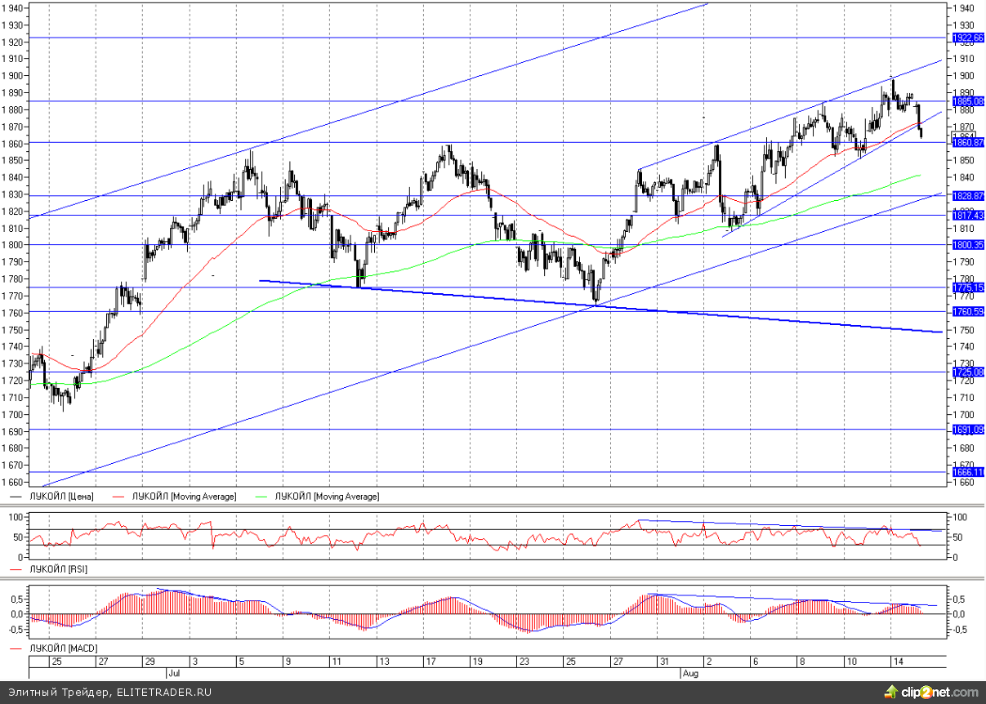Click the Aug month label on timeline
This screenshot has width=986, height=704.
(x=689, y=674)
